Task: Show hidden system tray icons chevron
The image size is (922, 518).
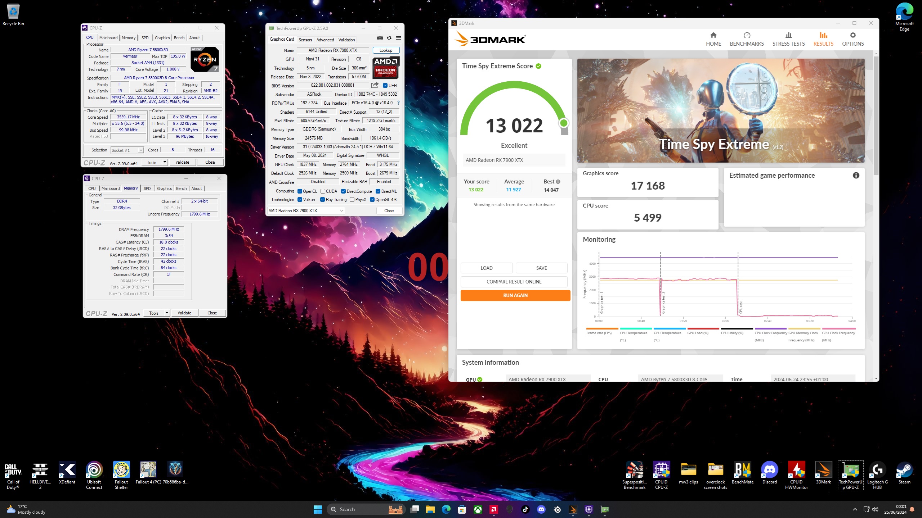Action: pyautogui.click(x=855, y=509)
